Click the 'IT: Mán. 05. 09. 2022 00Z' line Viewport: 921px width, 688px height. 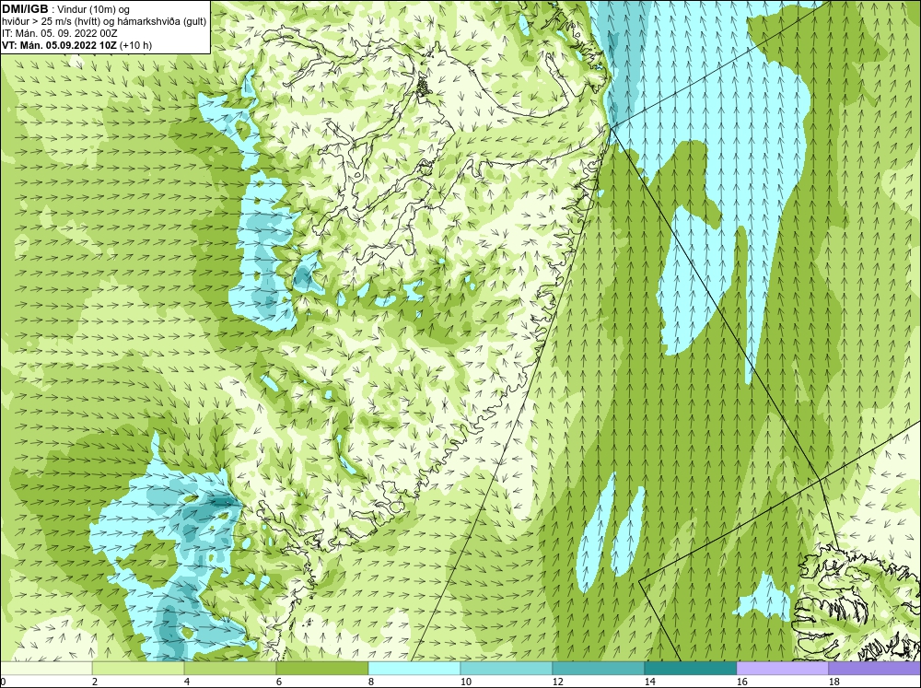click(60, 33)
